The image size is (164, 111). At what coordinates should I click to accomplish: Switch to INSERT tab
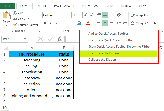pos(41,6)
